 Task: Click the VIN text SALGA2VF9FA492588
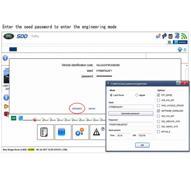(x=108, y=65)
